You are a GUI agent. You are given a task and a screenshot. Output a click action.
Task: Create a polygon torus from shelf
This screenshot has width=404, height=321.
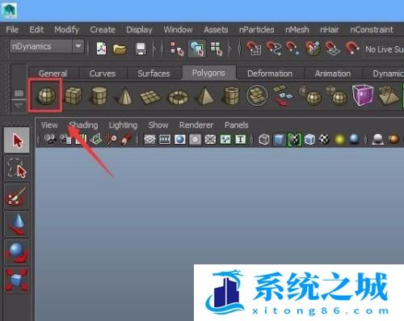[x=178, y=97]
